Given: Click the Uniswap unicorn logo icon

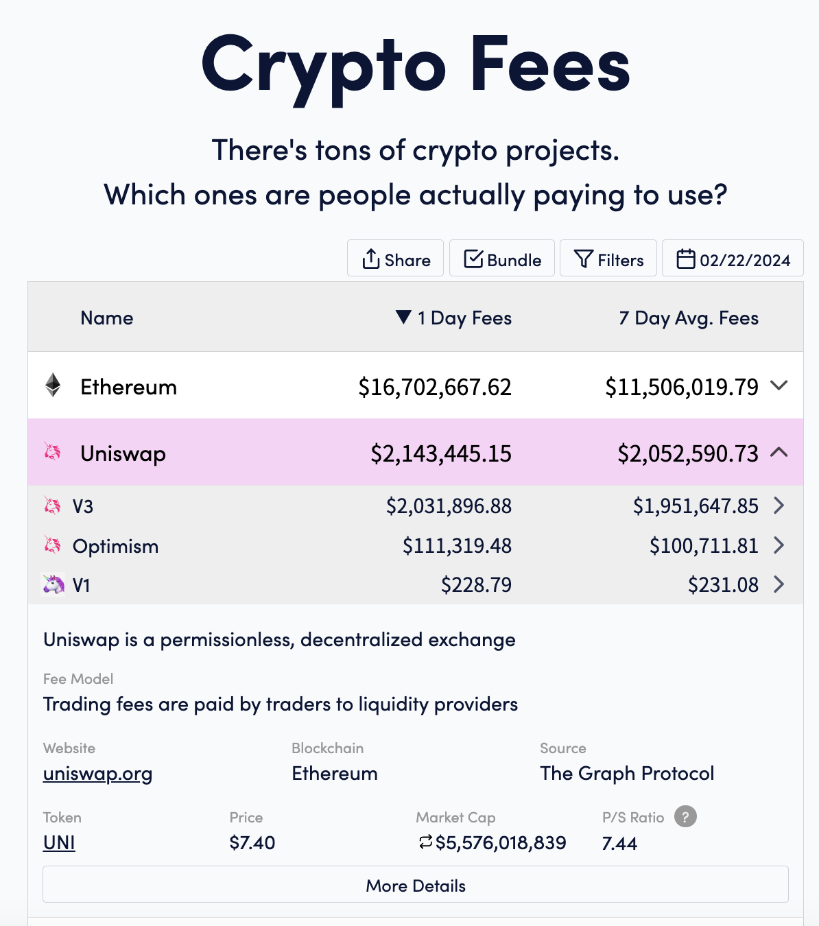Looking at the screenshot, I should point(53,452).
